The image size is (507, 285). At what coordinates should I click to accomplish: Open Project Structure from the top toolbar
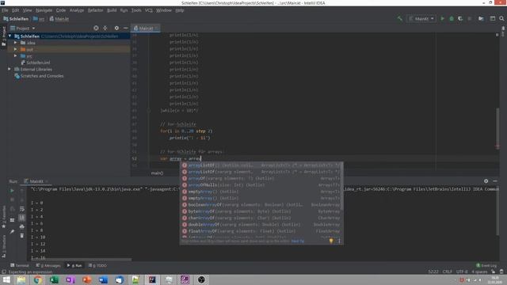pyautogui.click(x=481, y=19)
